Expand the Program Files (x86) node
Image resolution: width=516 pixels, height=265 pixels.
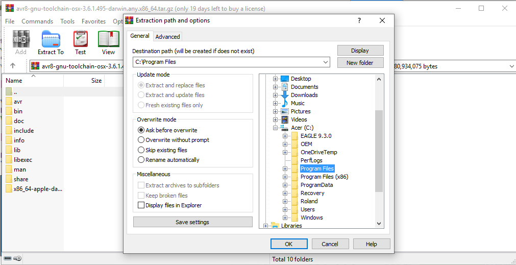[x=285, y=177]
